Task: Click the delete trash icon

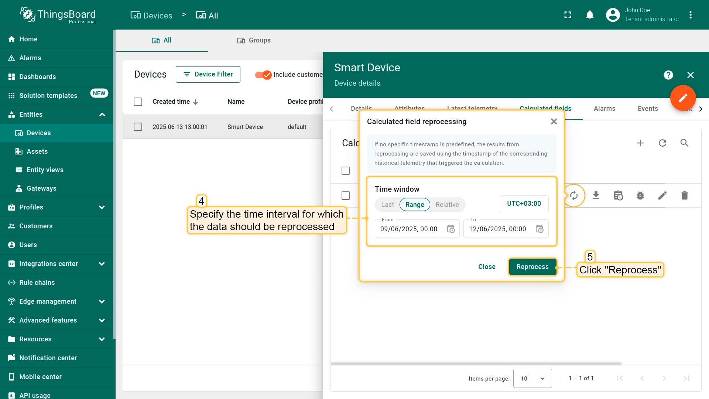Action: (684, 195)
